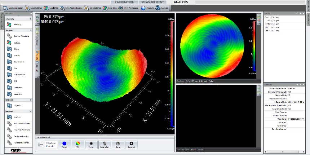Collapse the Intensity navigator section
Image resolution: width=310 pixels, height=155 pixels.
(x=31, y=18)
